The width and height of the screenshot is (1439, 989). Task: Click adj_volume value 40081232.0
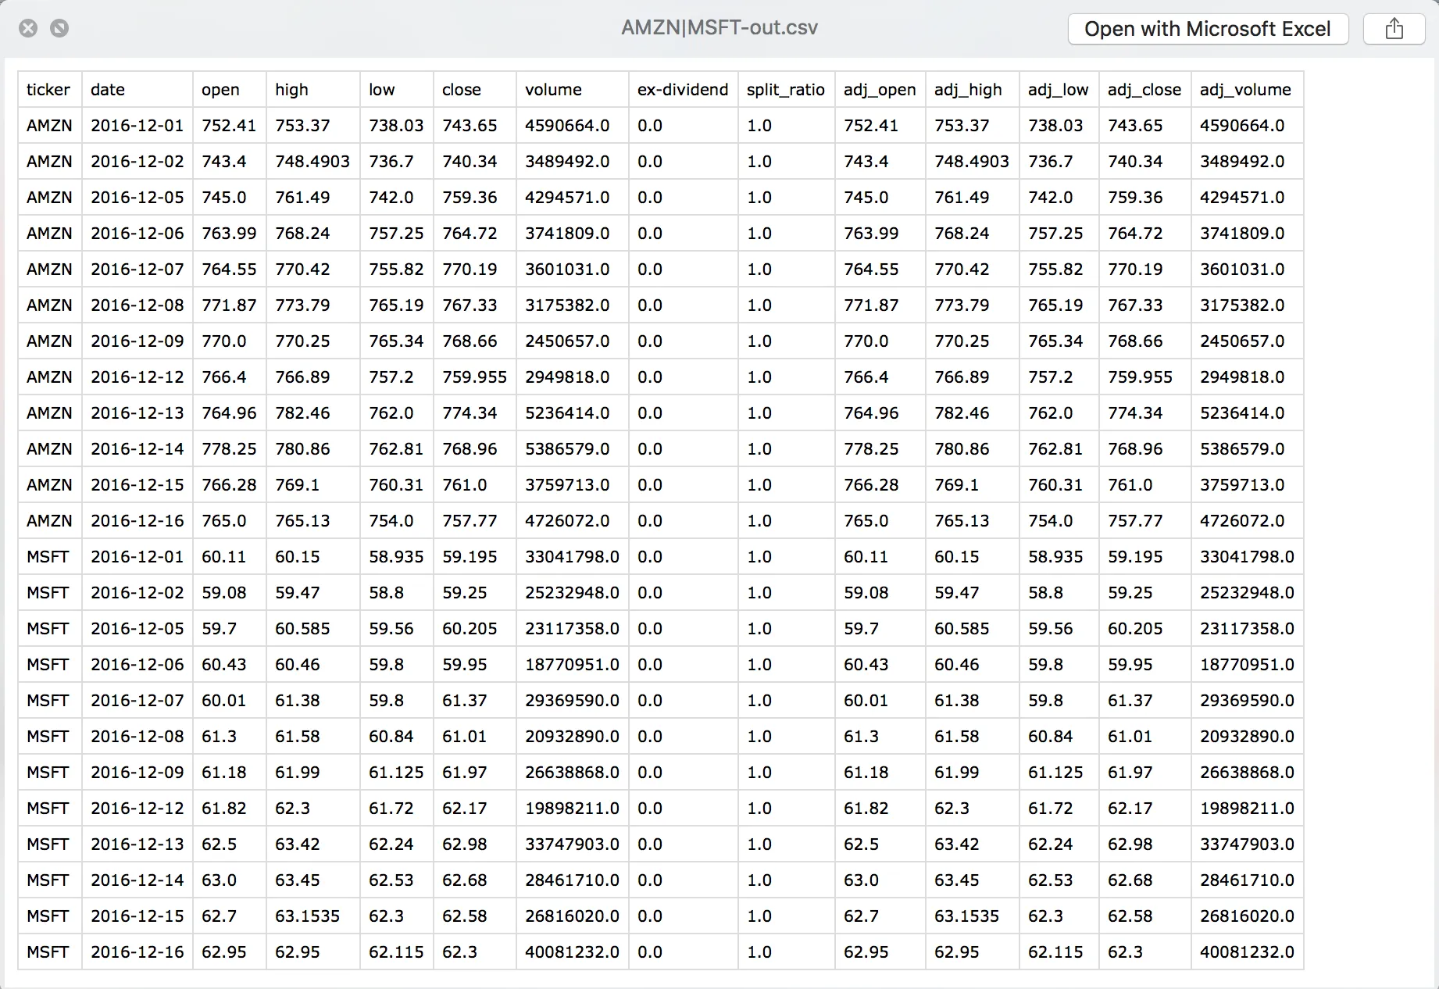(1247, 952)
